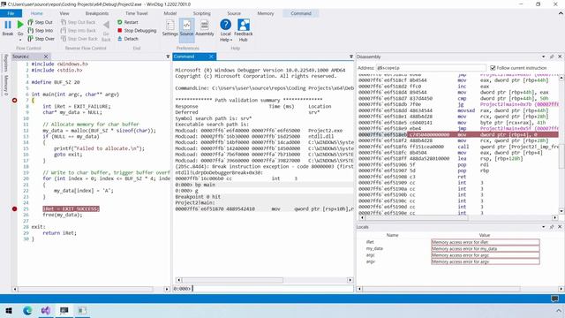Screen dimensions: 565x318
Task: Click the green Go play icon
Action: coord(20,25)
